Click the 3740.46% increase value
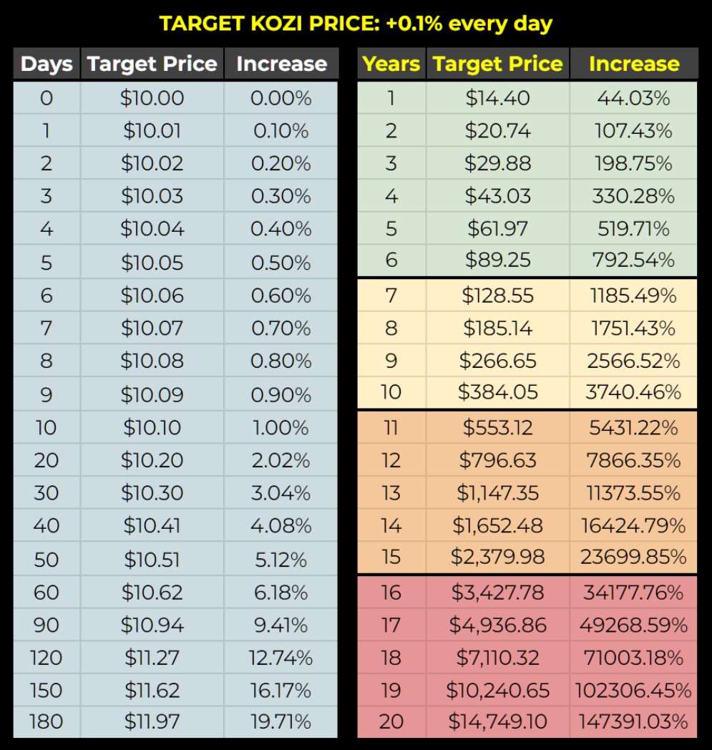This screenshot has height=750, width=712. 633,392
